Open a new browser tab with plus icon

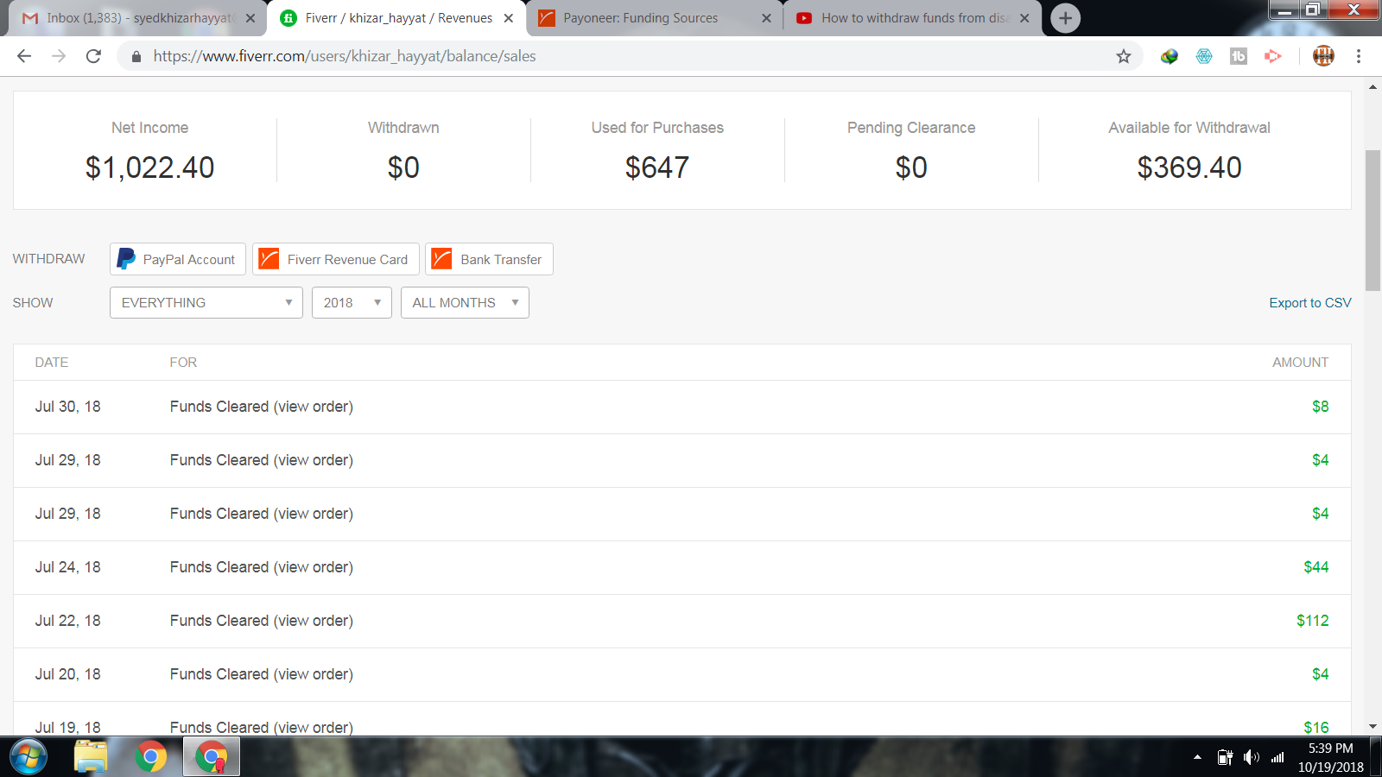pyautogui.click(x=1066, y=18)
